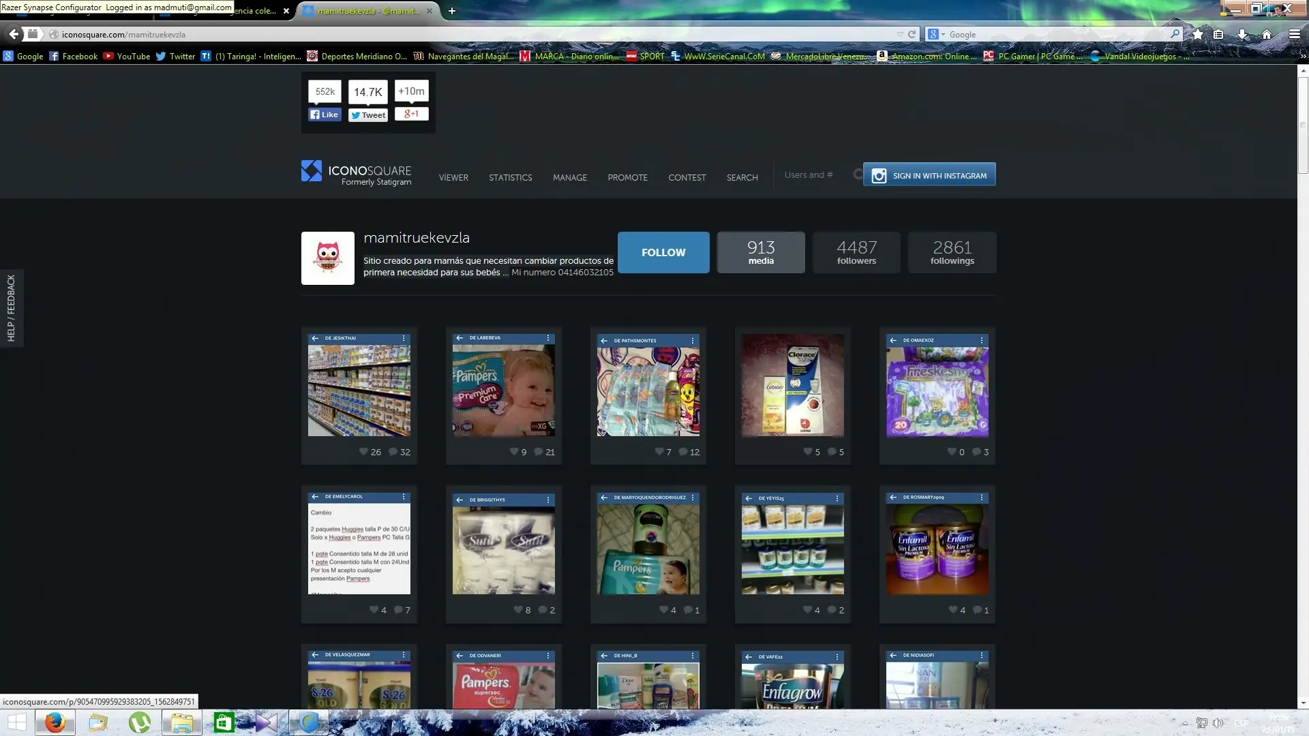Click the Google +1 button
The height and width of the screenshot is (736, 1309).
pyautogui.click(x=411, y=114)
